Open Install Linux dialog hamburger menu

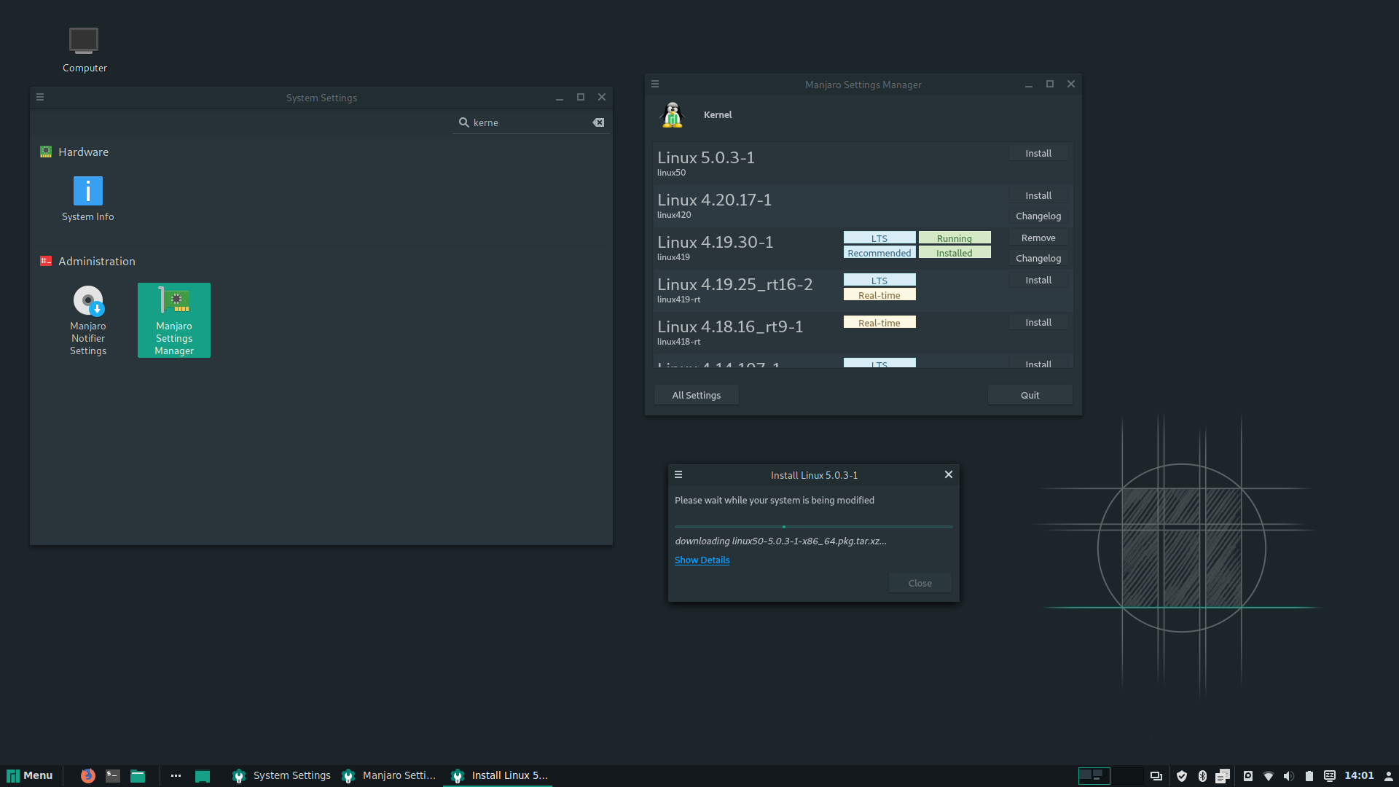678,475
